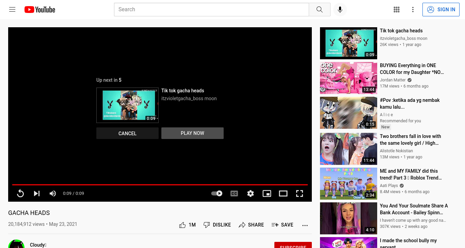Switch to theater mode
Viewport: 465px width, 248px height.
283,193
